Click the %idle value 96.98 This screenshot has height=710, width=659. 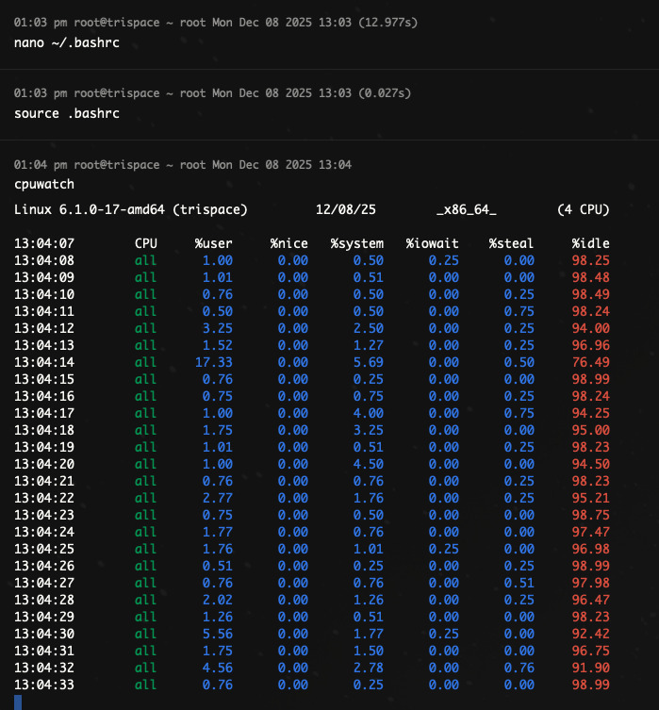(591, 549)
